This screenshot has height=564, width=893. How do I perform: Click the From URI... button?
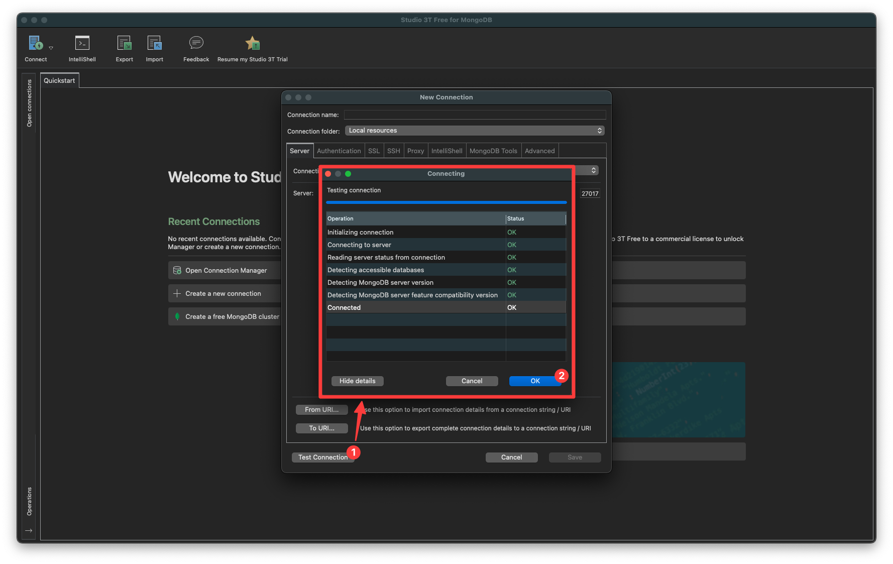click(322, 410)
